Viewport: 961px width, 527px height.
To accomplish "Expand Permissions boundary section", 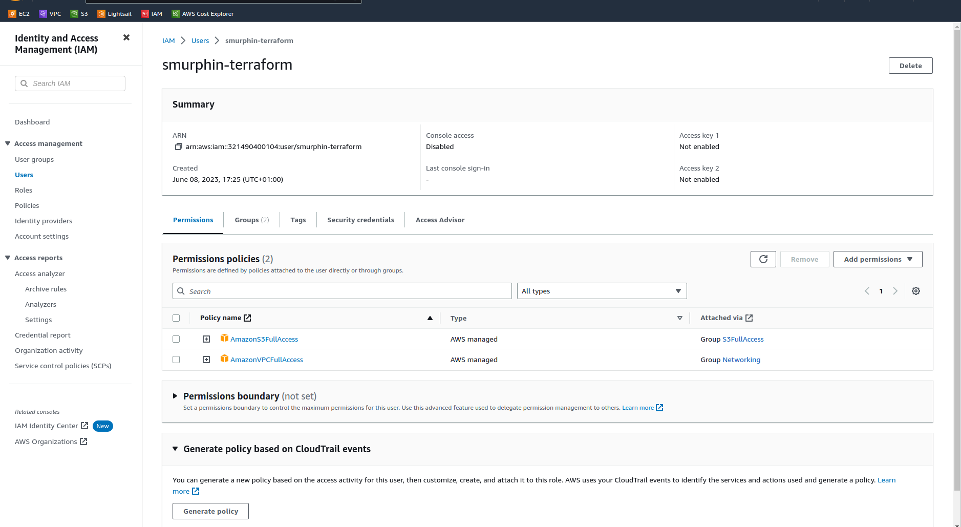I will 175,396.
